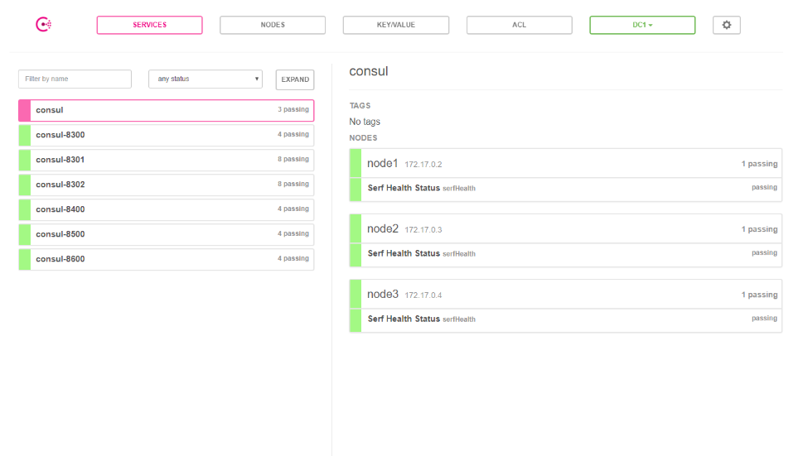Click the "1 passing" label for node1
Viewport: 803px width, 456px height.
759,164
